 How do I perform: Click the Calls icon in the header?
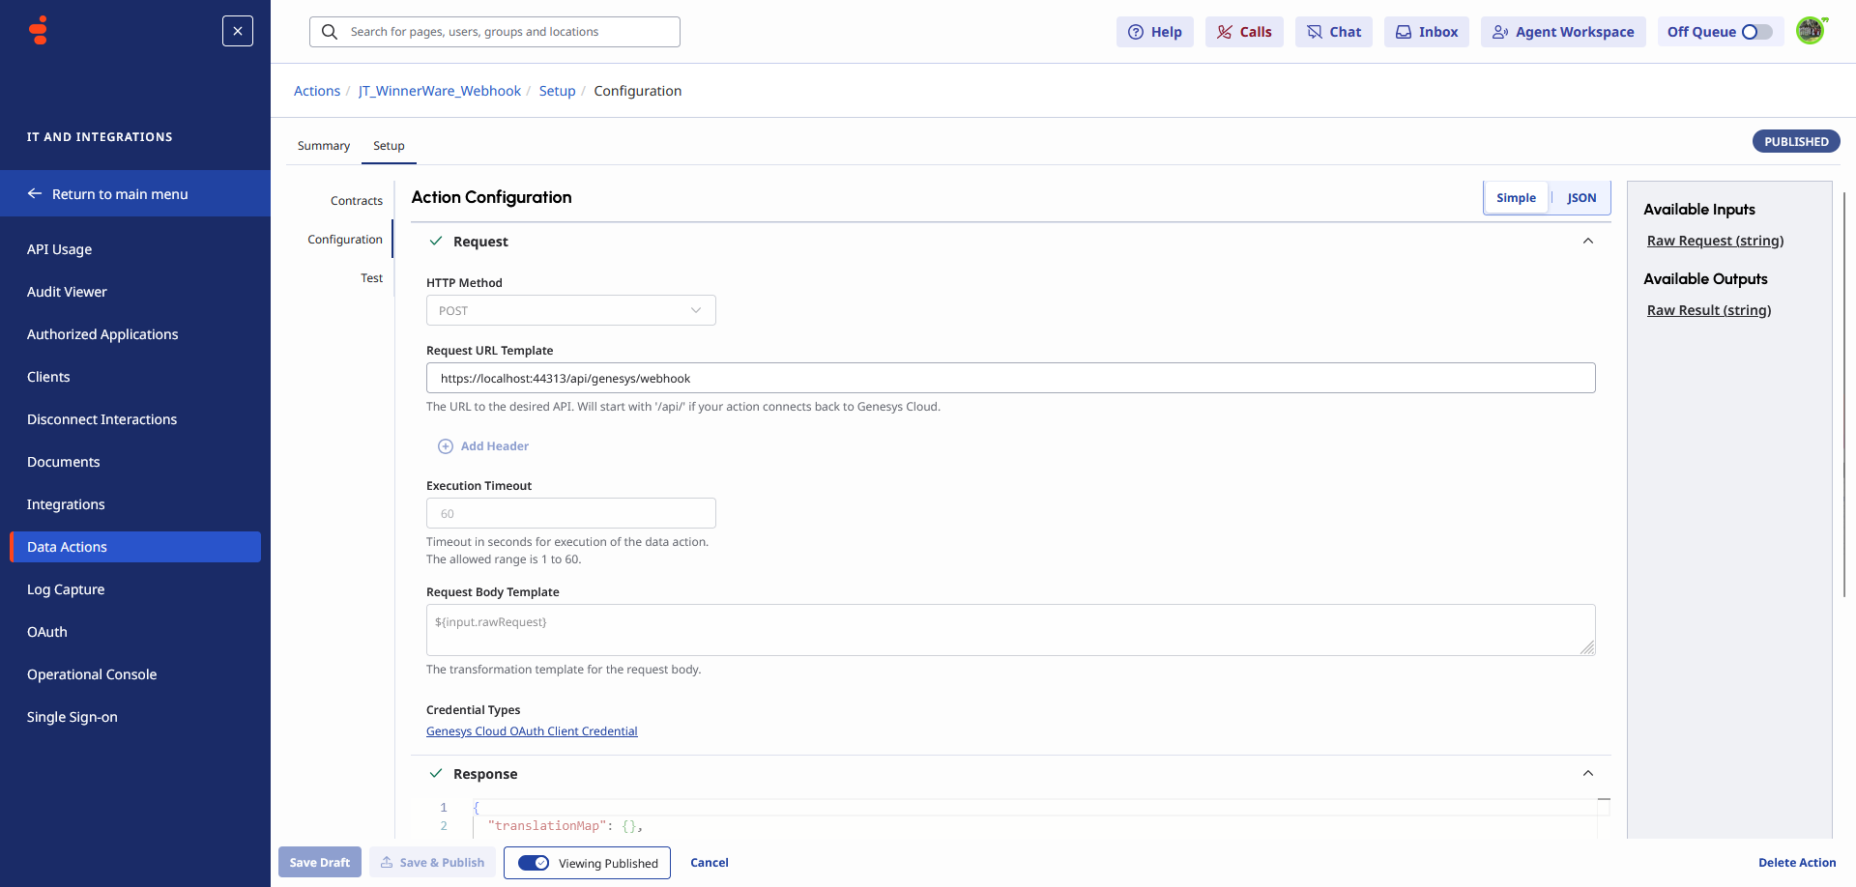[x=1244, y=31]
